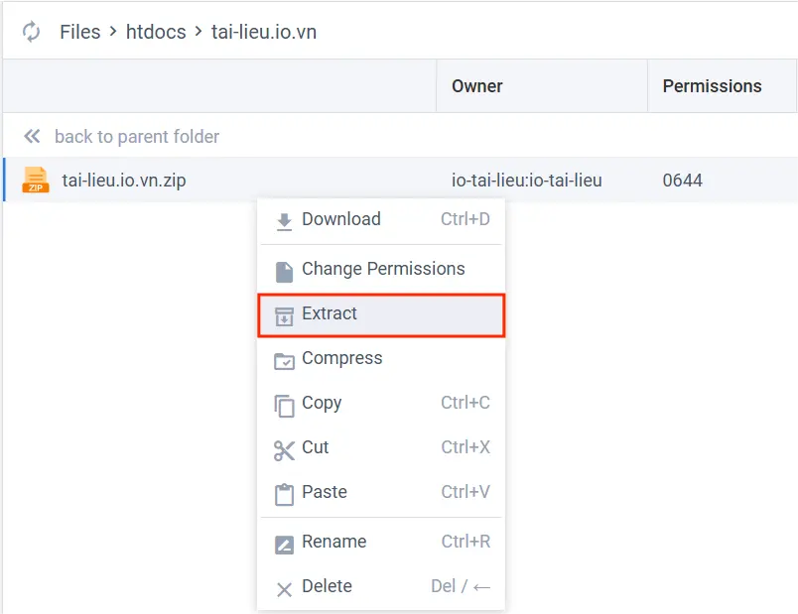The image size is (798, 614).
Task: Click the clipboard icon beside Paste
Action: 283,492
